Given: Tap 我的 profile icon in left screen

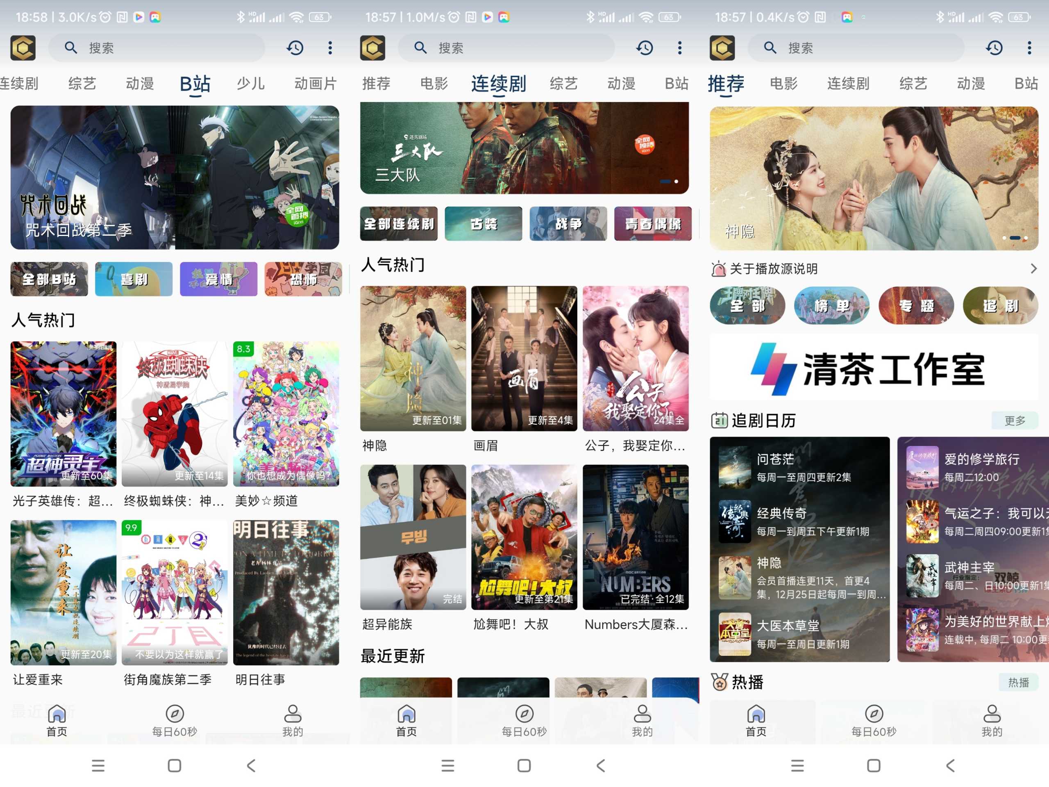Looking at the screenshot, I should pyautogui.click(x=293, y=714).
